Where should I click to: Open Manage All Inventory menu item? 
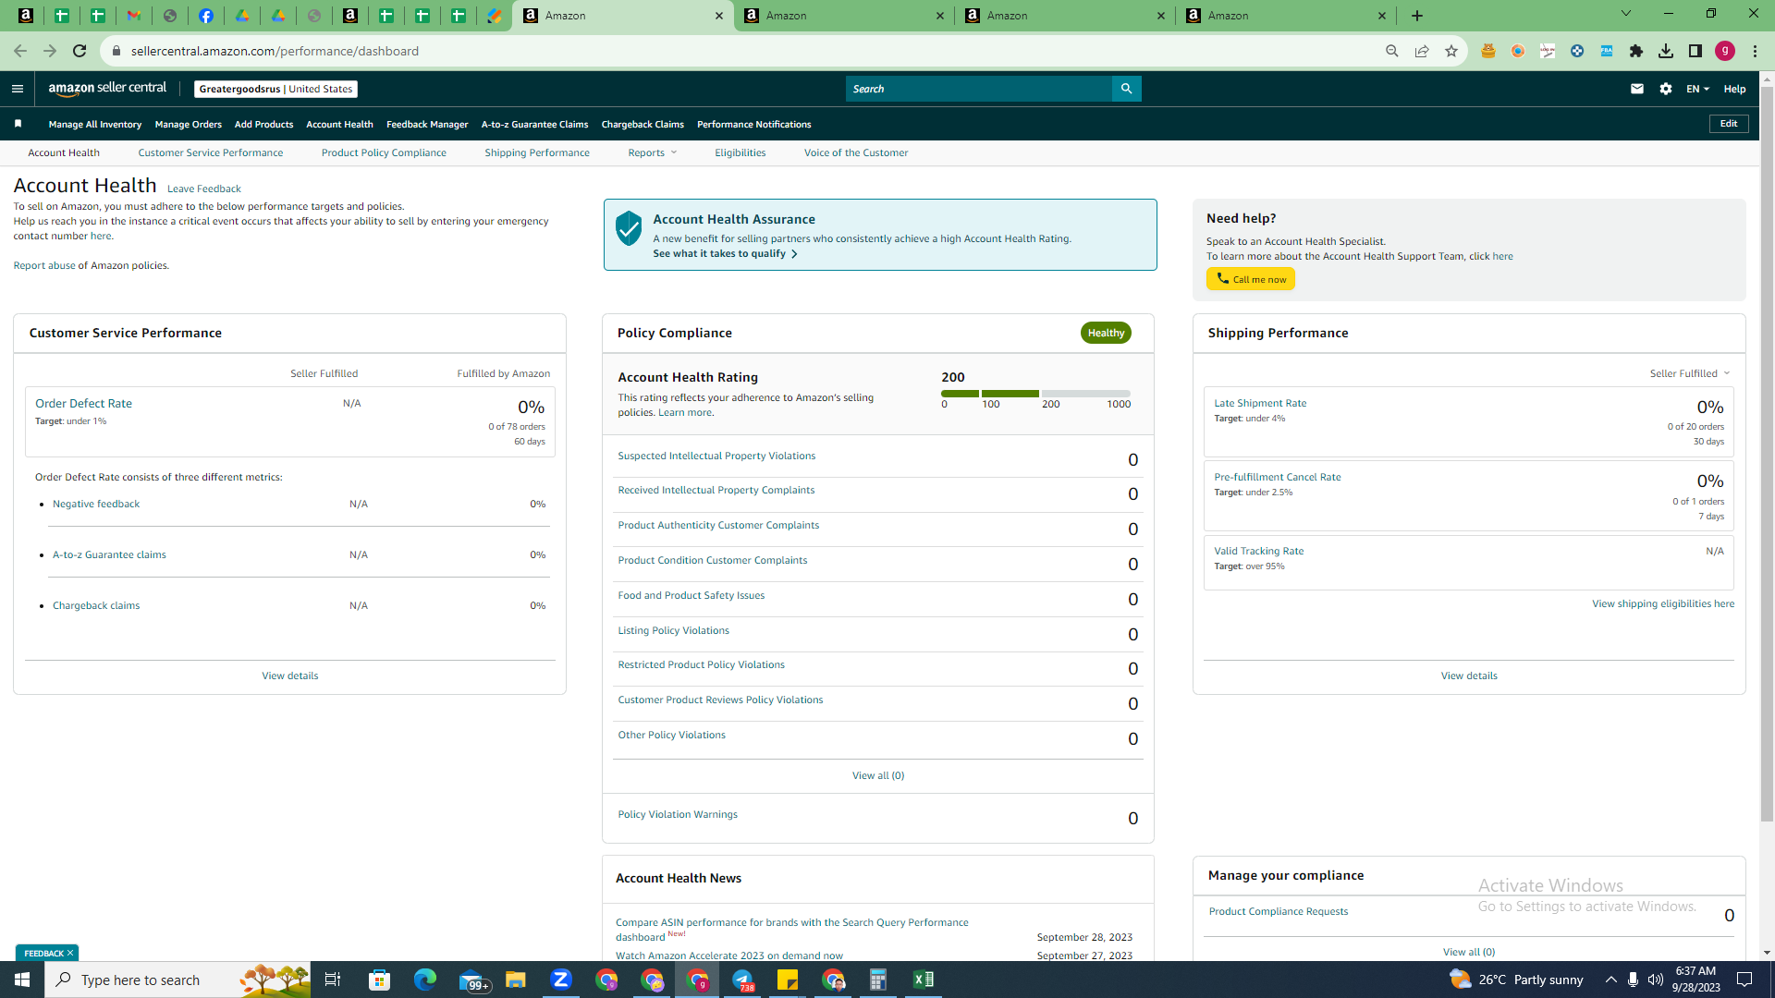click(95, 124)
